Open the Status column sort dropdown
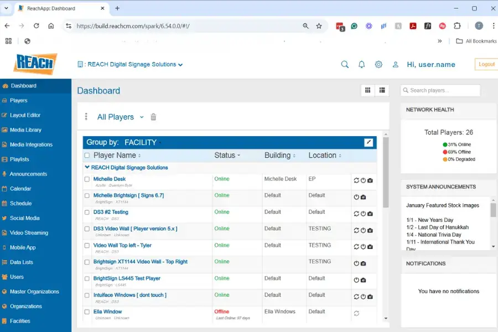 pyautogui.click(x=238, y=155)
